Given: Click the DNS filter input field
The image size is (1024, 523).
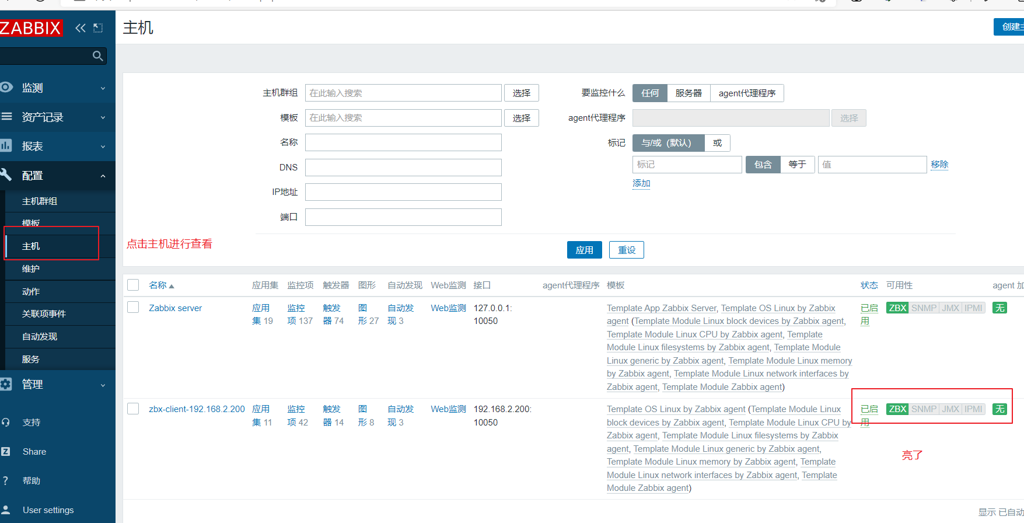Looking at the screenshot, I should click(x=403, y=168).
